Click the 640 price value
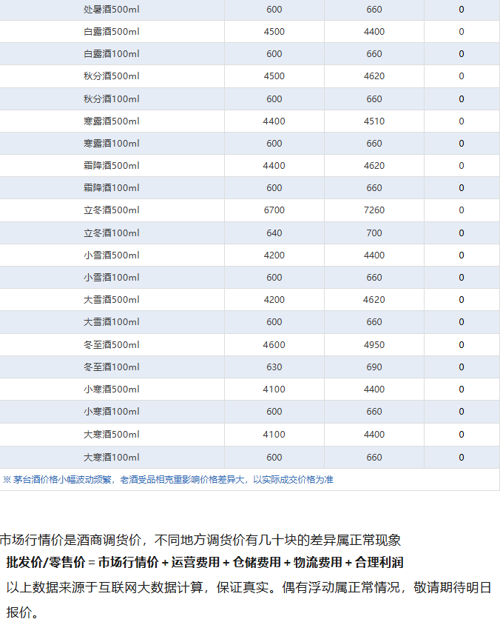The image size is (500, 622). [274, 233]
